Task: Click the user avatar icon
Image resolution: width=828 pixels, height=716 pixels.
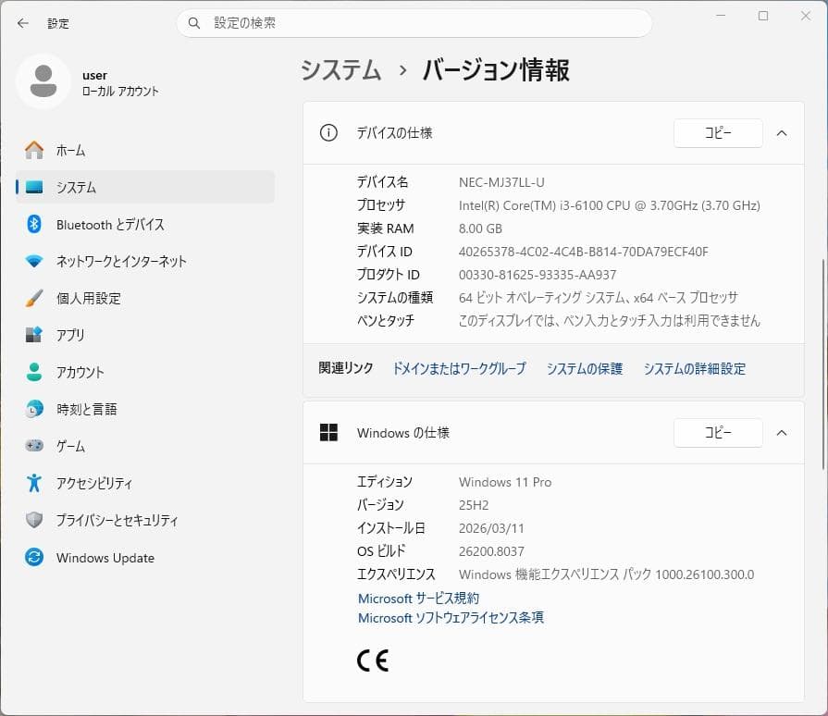Action: pyautogui.click(x=43, y=81)
